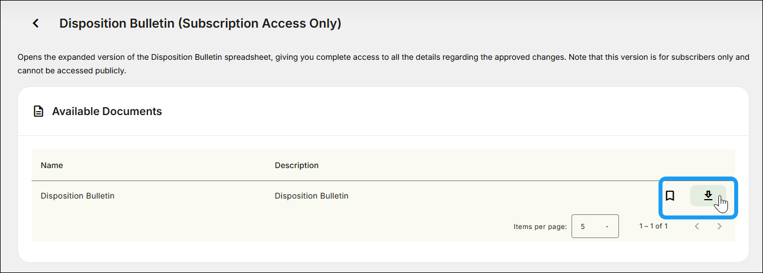Click Disposition Bulletin in the Name column
The height and width of the screenshot is (273, 763).
pyautogui.click(x=77, y=196)
